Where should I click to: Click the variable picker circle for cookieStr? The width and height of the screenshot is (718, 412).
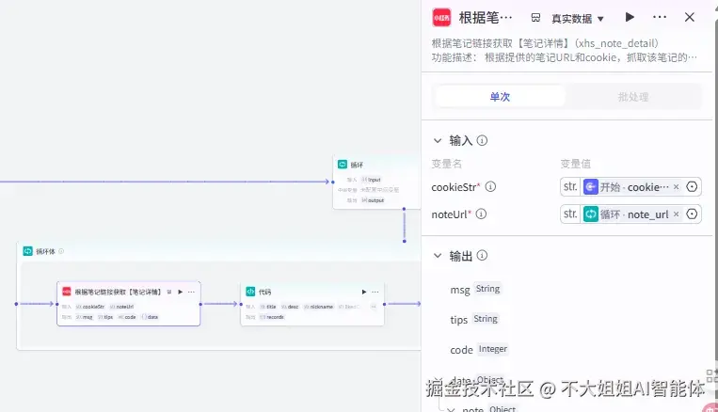(692, 187)
